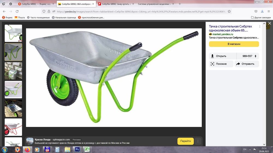The width and height of the screenshot is (273, 153).
Task: Open the Firefox application hamburger menu
Action: coord(269,11)
